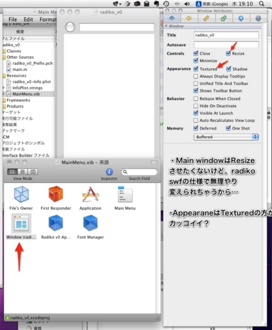This screenshot has height=330, width=272.
Task: Toggle the Close control checkbox
Action: click(x=196, y=53)
